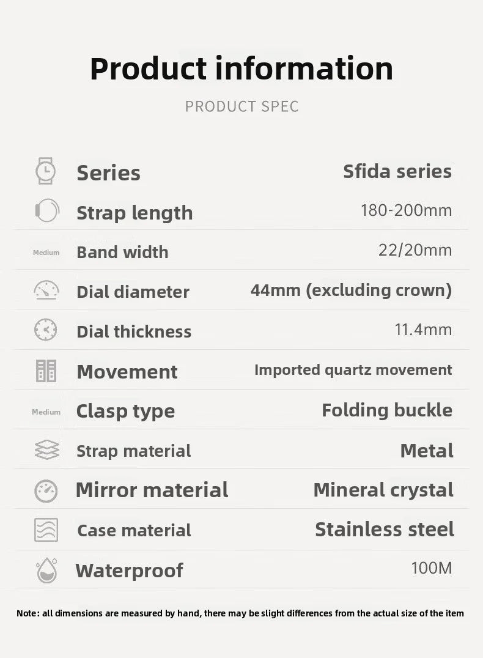Click the clock icon next to Dial thickness
Viewport: 483px width, 658px height.
(46, 330)
